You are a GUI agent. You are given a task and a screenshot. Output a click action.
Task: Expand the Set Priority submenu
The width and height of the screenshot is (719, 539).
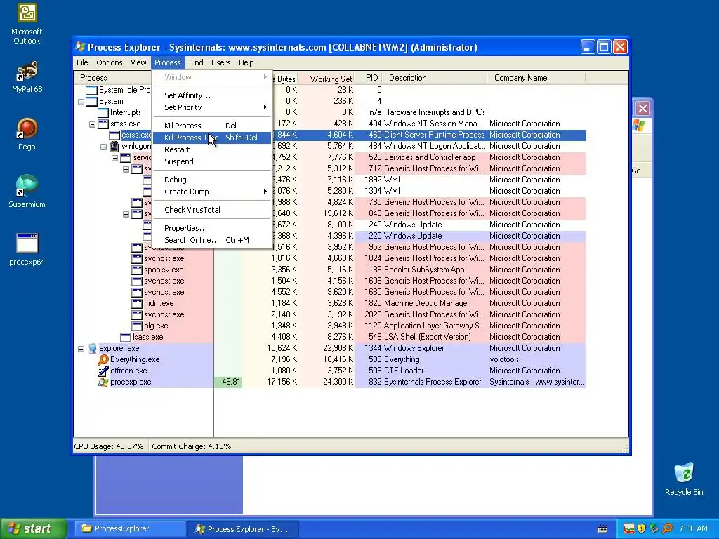tap(212, 107)
